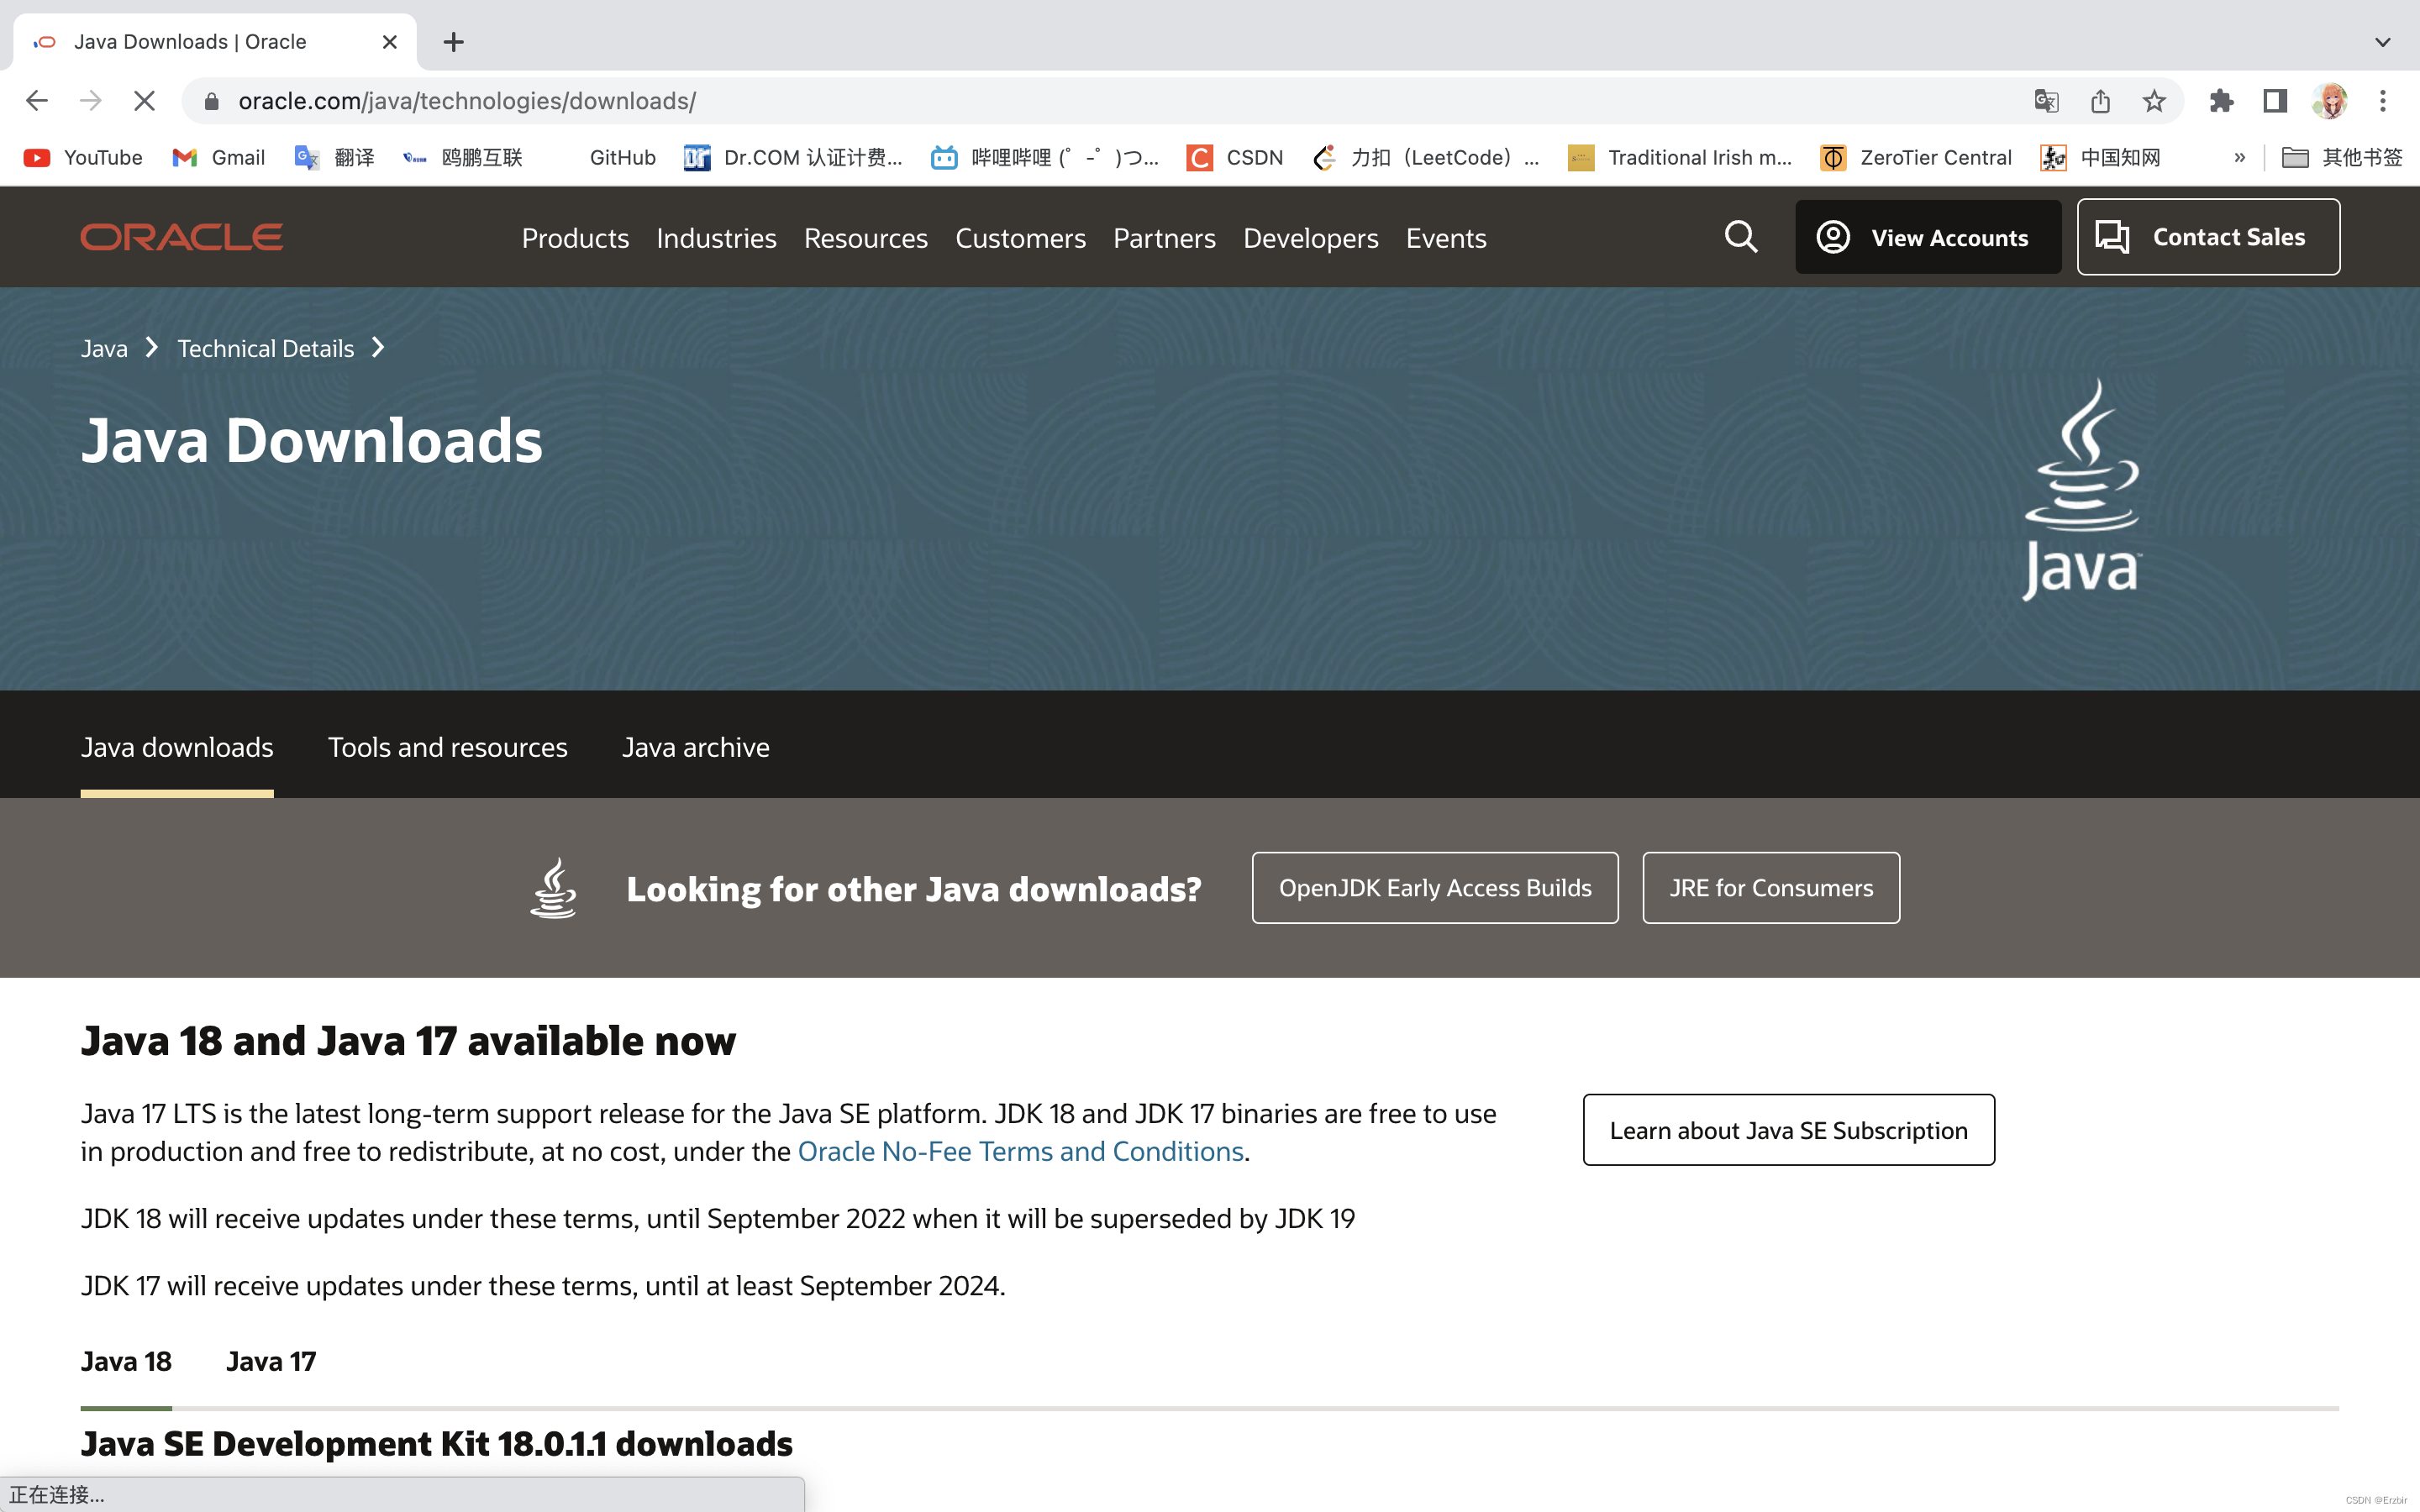Screen dimensions: 2420x1512
Task: Select Tools and resources tab
Action: [447, 747]
